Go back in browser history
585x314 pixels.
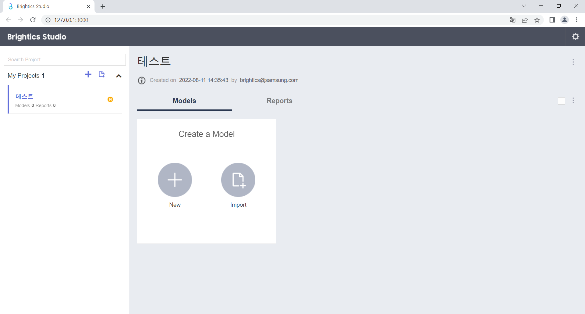tap(9, 20)
